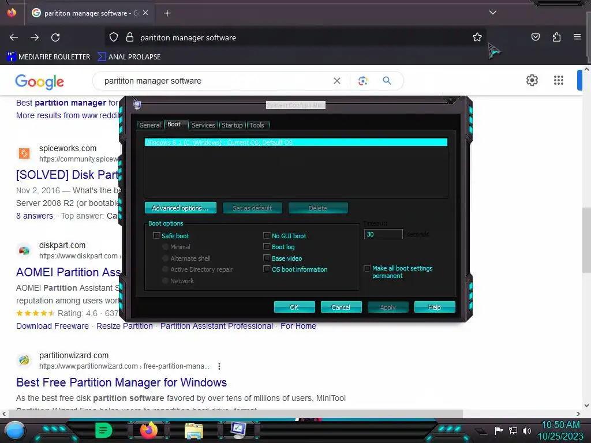Click the Google logo

point(40,82)
